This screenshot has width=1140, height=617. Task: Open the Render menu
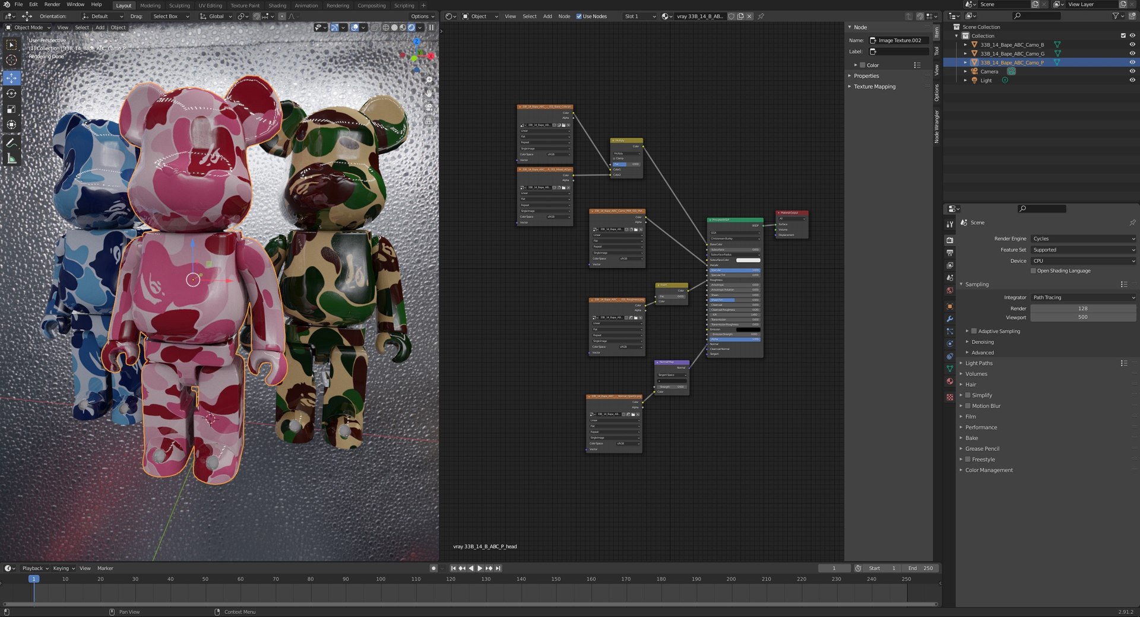click(52, 4)
